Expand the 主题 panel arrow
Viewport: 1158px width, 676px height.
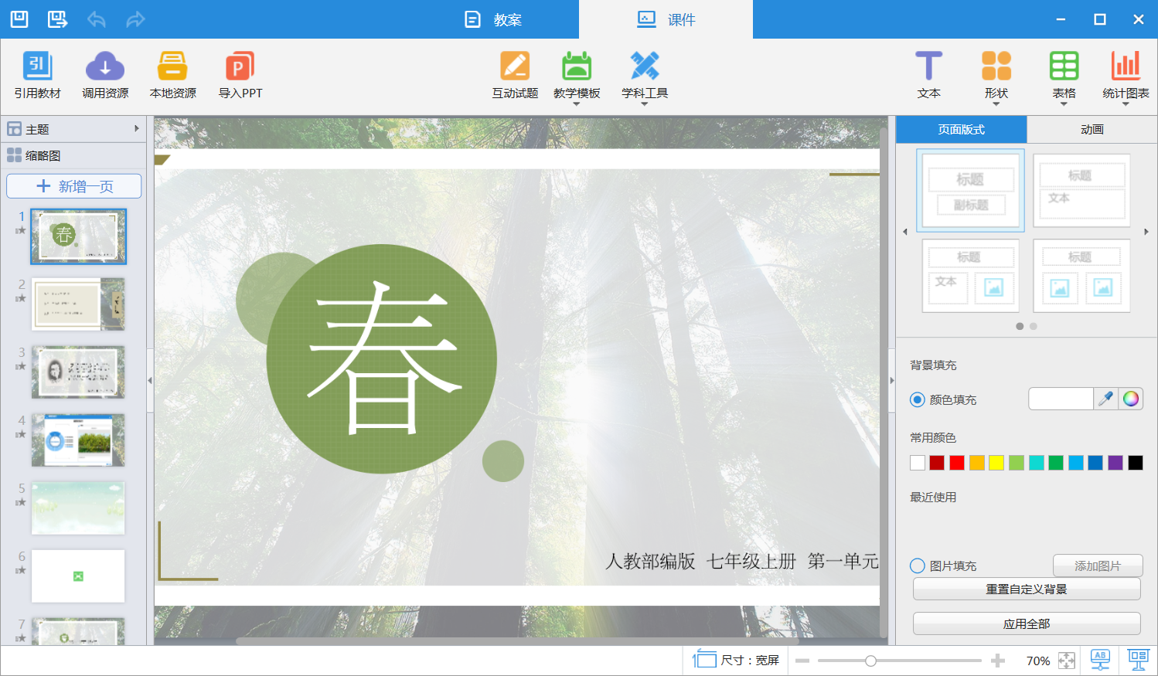[x=137, y=129]
